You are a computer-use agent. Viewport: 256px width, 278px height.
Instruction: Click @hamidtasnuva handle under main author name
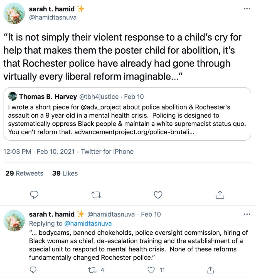(53, 18)
